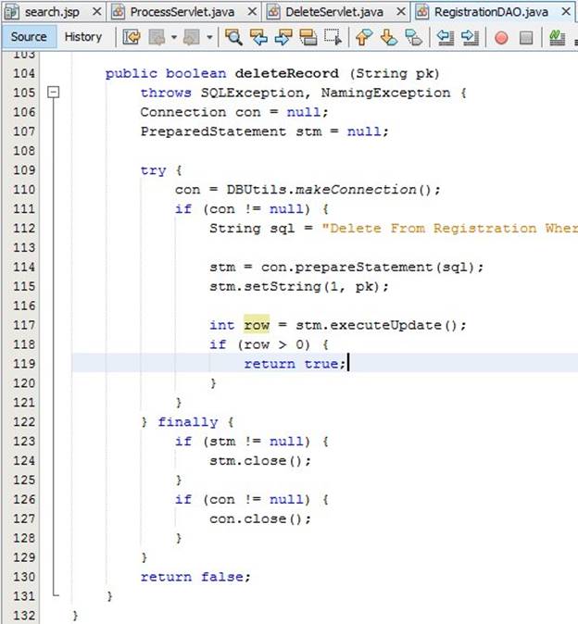This screenshot has height=624, width=578.
Task: Click the file icon on the RegistrationDAO.java tab
Action: click(x=422, y=12)
